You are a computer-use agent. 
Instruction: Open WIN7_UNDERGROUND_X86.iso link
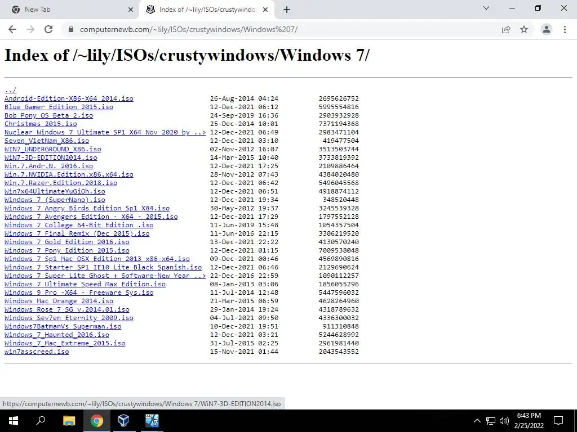click(52, 149)
